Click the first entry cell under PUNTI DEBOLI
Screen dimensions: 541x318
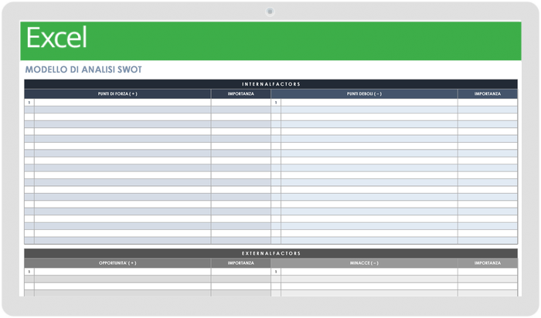pyautogui.click(x=369, y=103)
